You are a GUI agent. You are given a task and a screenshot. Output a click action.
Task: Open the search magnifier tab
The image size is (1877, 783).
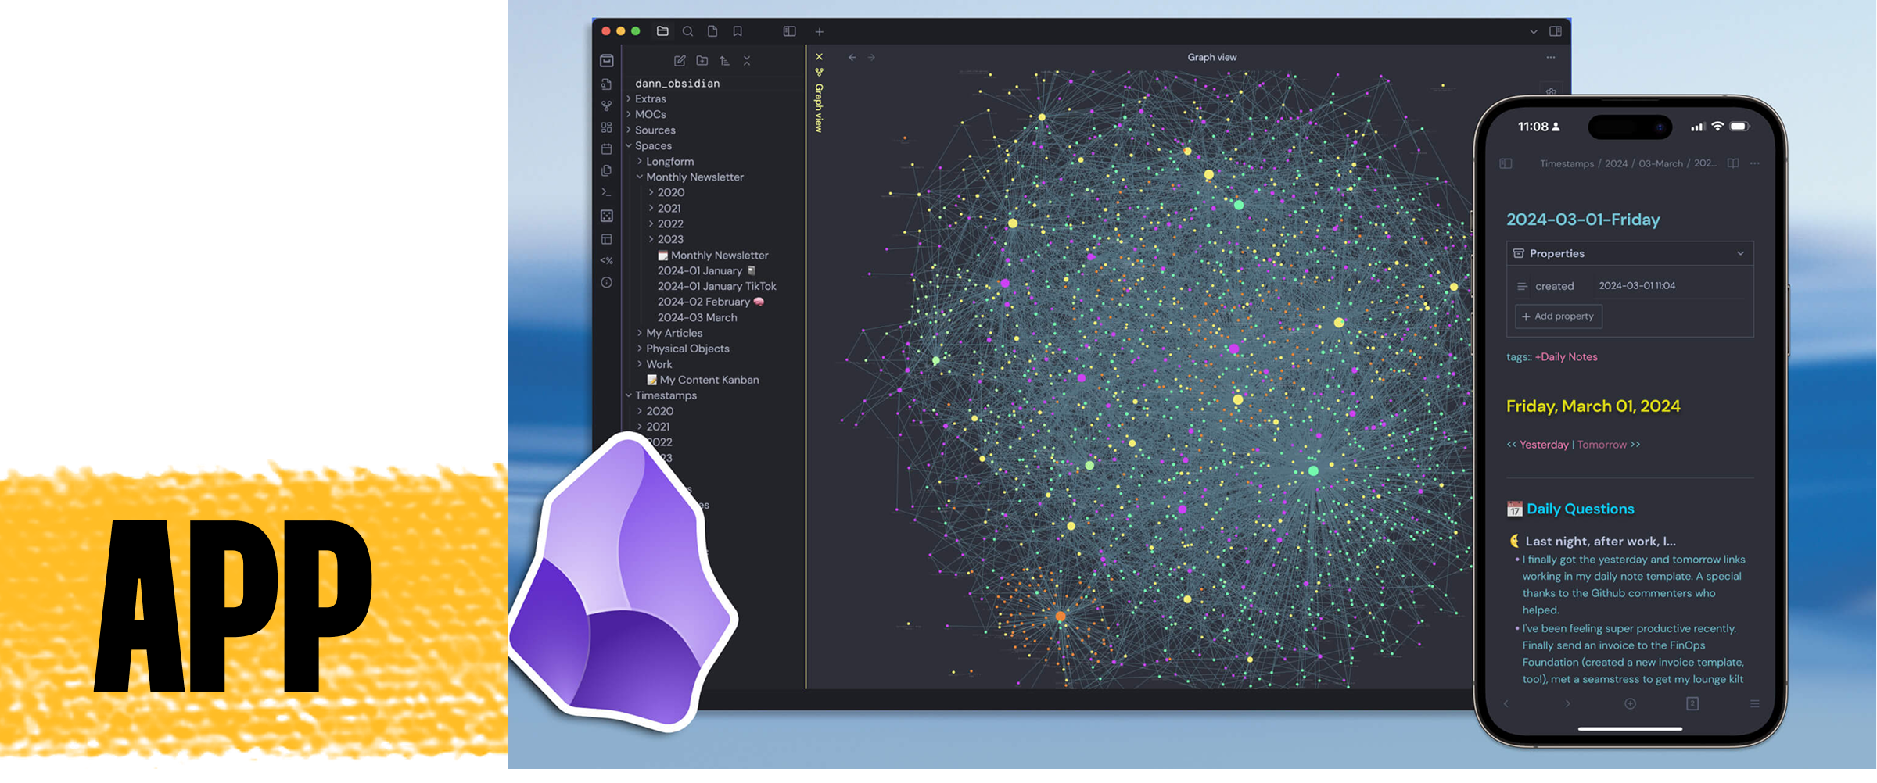(687, 31)
